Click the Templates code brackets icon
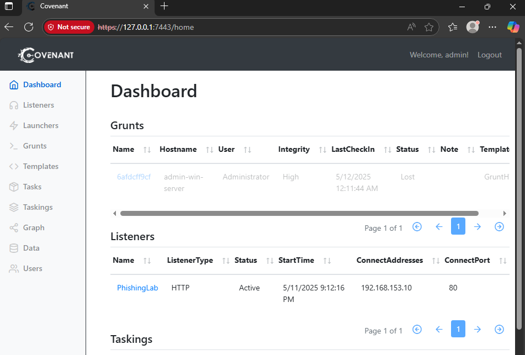Viewport: 525px width, 355px height. [x=14, y=166]
